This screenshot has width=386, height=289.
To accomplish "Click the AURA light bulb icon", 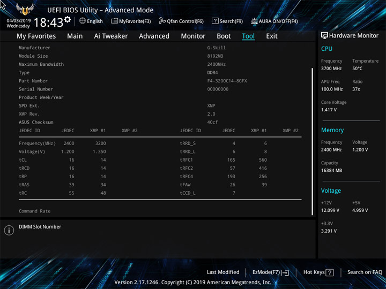I will point(254,21).
